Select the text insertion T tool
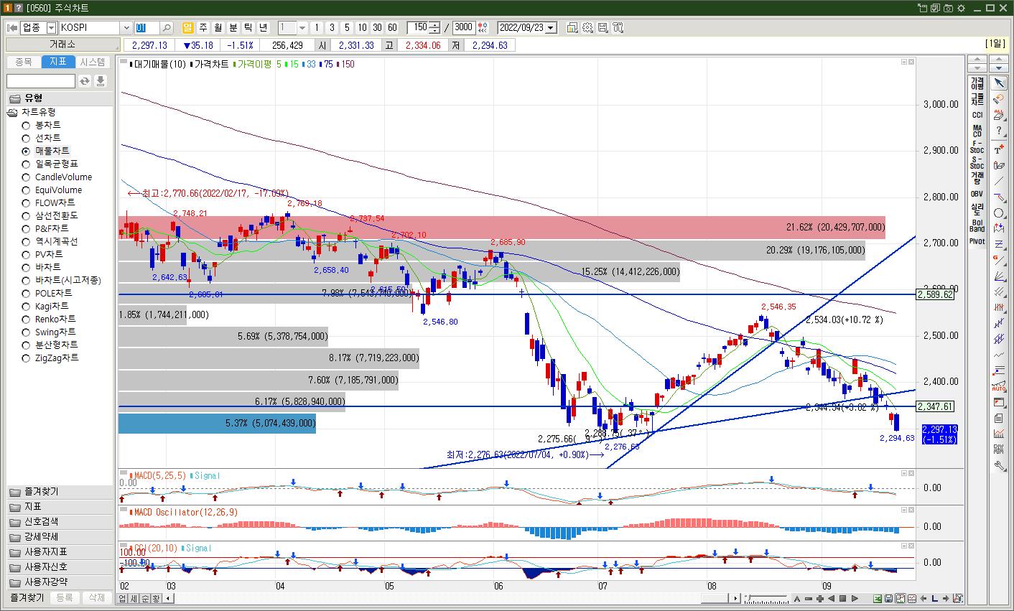This screenshot has height=611, width=1014. click(x=999, y=149)
